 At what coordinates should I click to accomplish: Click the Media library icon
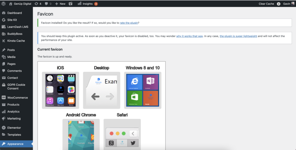coord(3,57)
